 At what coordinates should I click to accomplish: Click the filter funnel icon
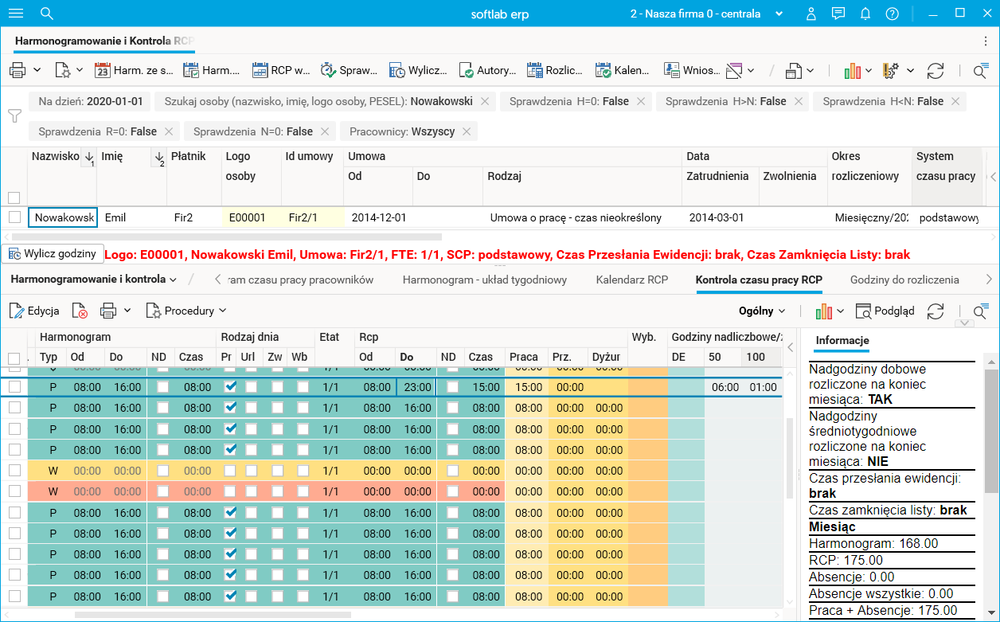[x=14, y=116]
